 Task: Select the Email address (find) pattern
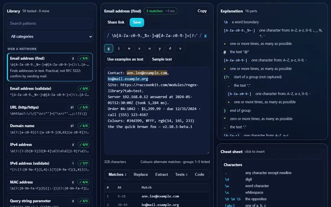pos(50,67)
